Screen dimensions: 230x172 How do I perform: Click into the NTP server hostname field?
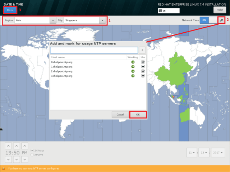click(x=94, y=50)
